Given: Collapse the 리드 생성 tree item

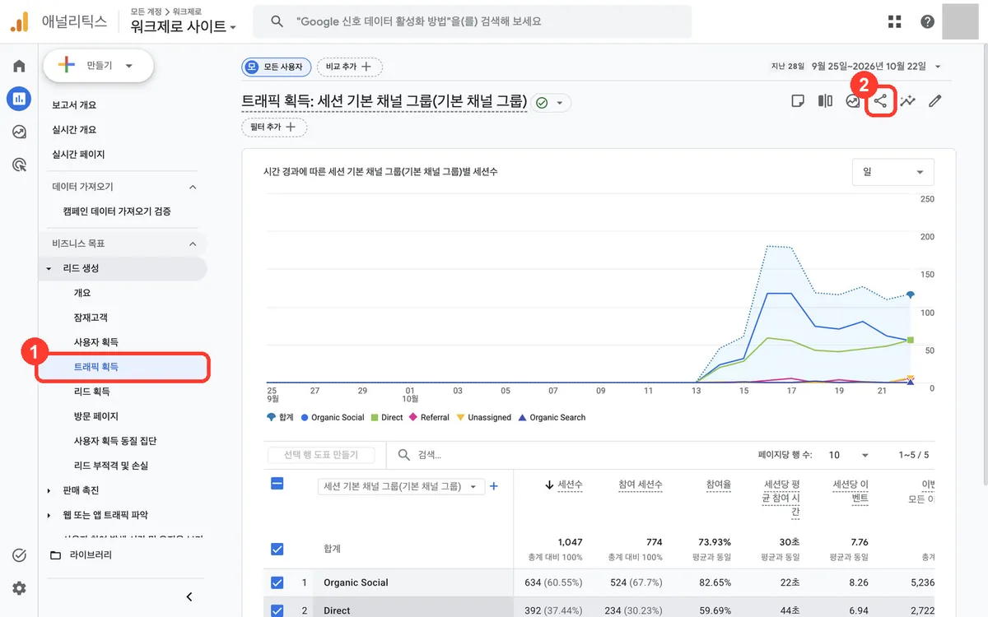Looking at the screenshot, I should click(x=49, y=269).
